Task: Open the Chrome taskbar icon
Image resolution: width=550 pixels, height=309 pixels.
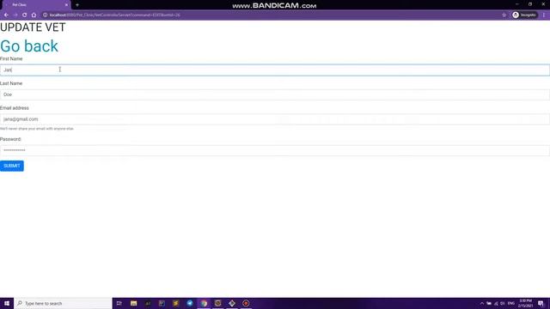Action: tap(204, 303)
